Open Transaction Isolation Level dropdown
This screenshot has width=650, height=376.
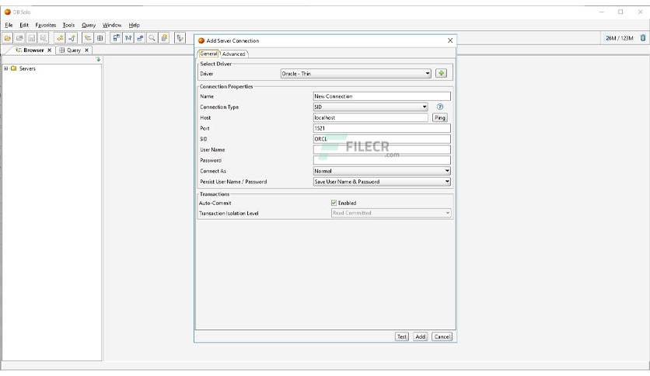(x=391, y=213)
